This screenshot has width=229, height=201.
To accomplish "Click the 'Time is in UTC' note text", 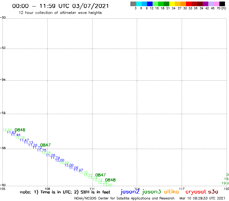I will coord(56,192).
